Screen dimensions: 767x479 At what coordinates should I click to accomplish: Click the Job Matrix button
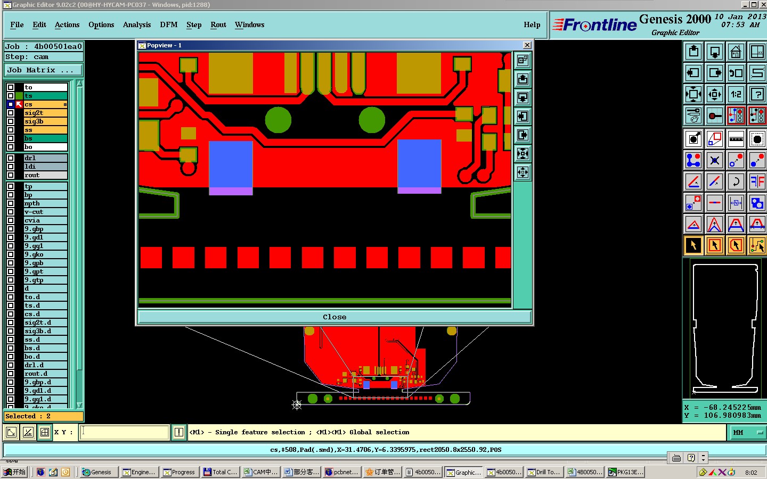pos(44,70)
